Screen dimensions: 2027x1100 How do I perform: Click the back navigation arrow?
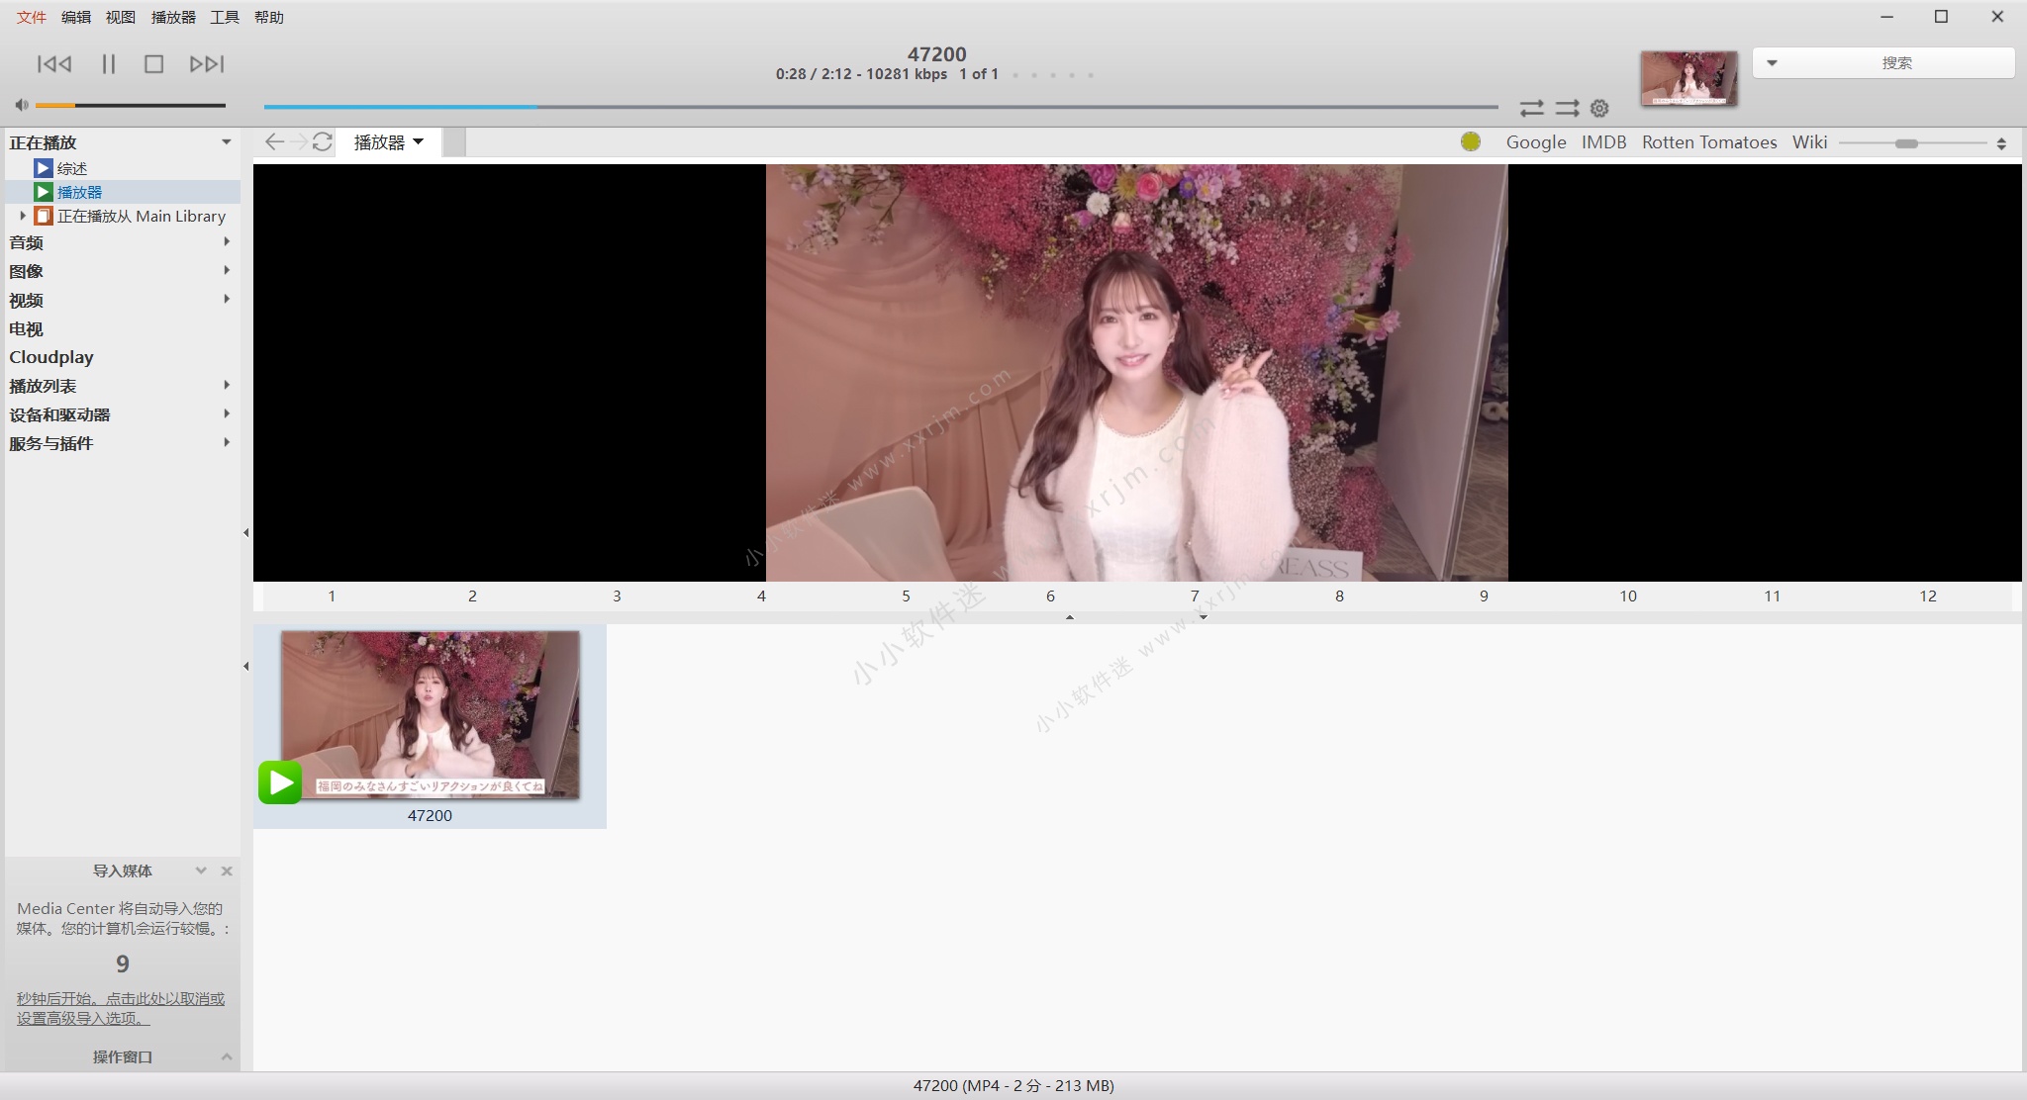pos(274,141)
